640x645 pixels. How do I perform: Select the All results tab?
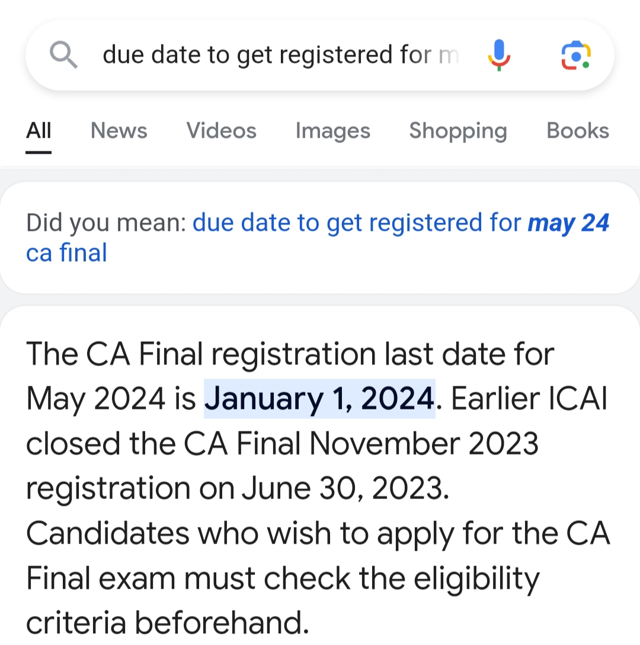(39, 131)
